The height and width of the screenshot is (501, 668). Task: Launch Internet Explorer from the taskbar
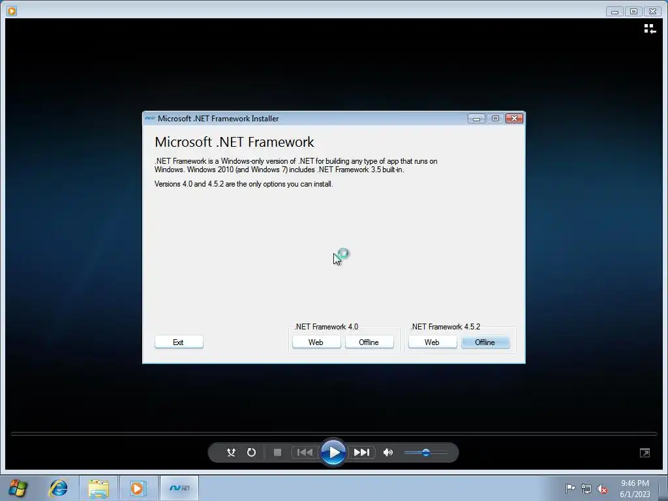tap(58, 488)
